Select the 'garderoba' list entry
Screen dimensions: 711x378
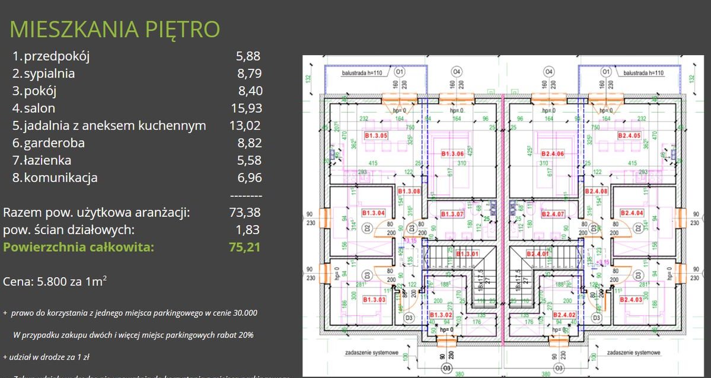click(54, 143)
